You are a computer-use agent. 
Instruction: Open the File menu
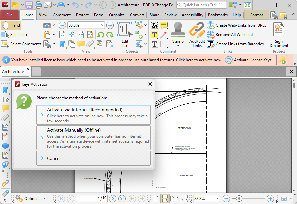[x=9, y=15]
